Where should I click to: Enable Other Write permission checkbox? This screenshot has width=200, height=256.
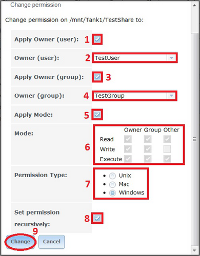pos(167,149)
